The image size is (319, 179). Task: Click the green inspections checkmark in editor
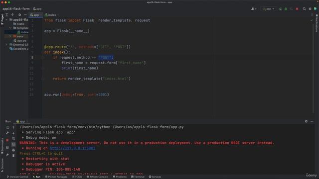point(312,20)
